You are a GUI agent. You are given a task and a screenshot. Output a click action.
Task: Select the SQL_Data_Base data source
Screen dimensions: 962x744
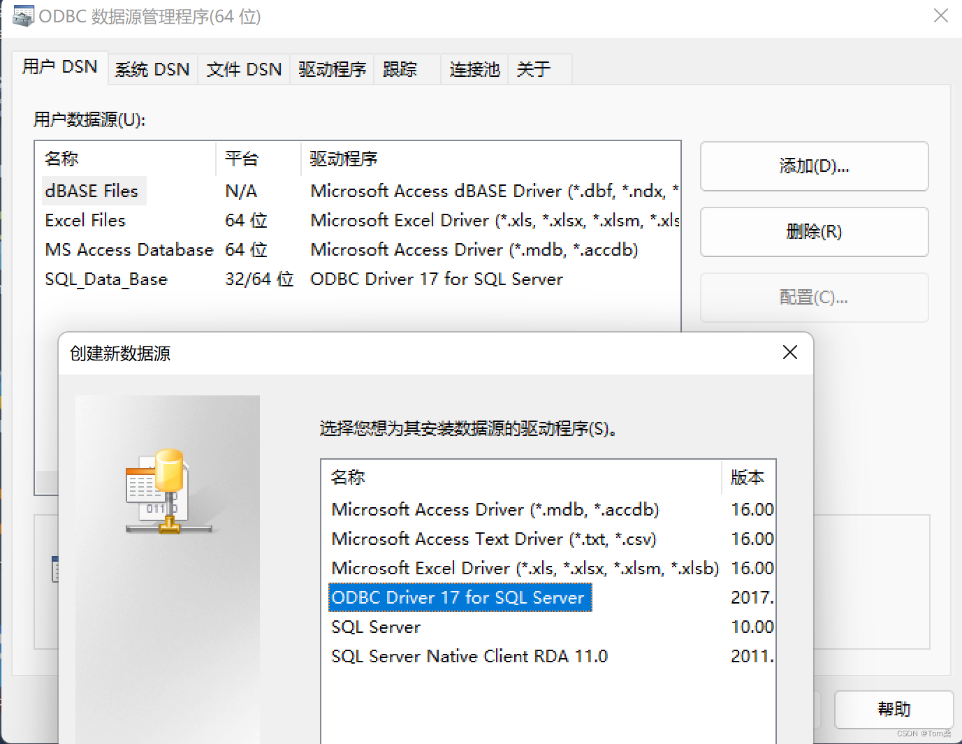pos(106,279)
